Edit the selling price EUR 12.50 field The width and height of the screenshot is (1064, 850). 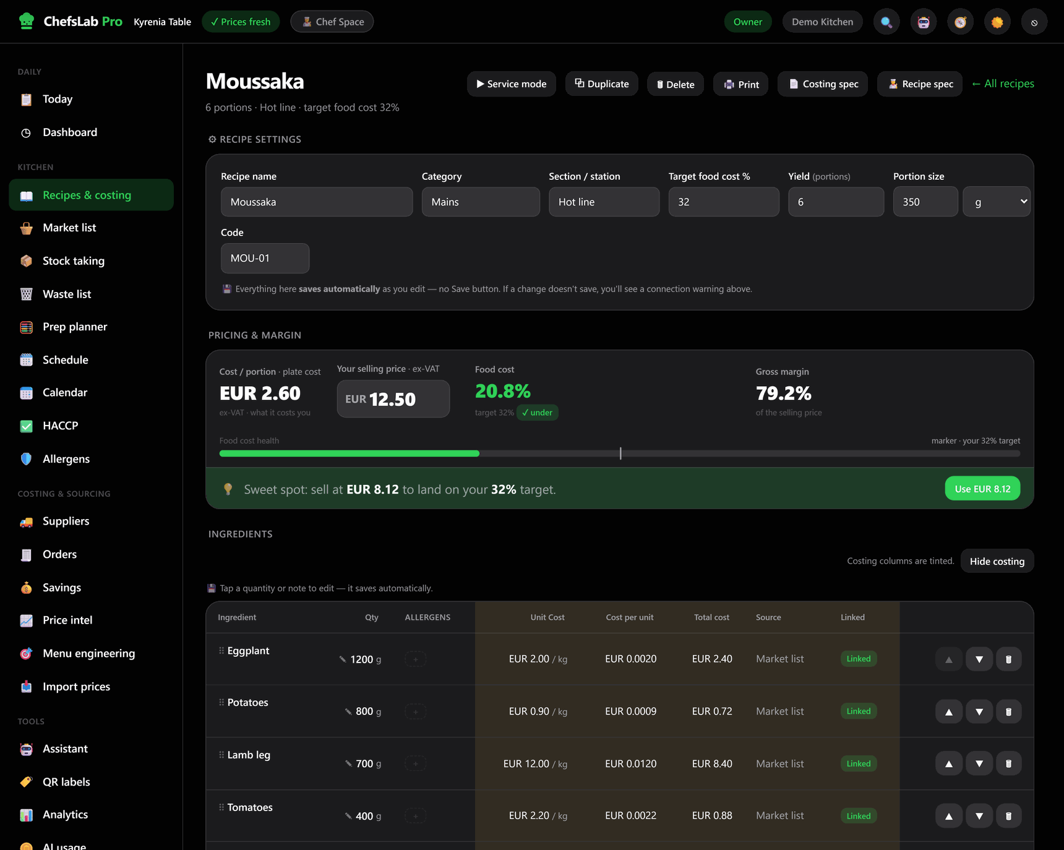[393, 399]
